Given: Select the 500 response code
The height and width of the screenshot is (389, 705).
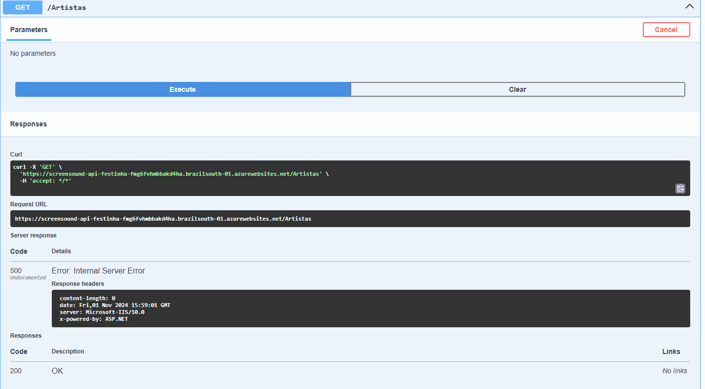Looking at the screenshot, I should tap(16, 271).
